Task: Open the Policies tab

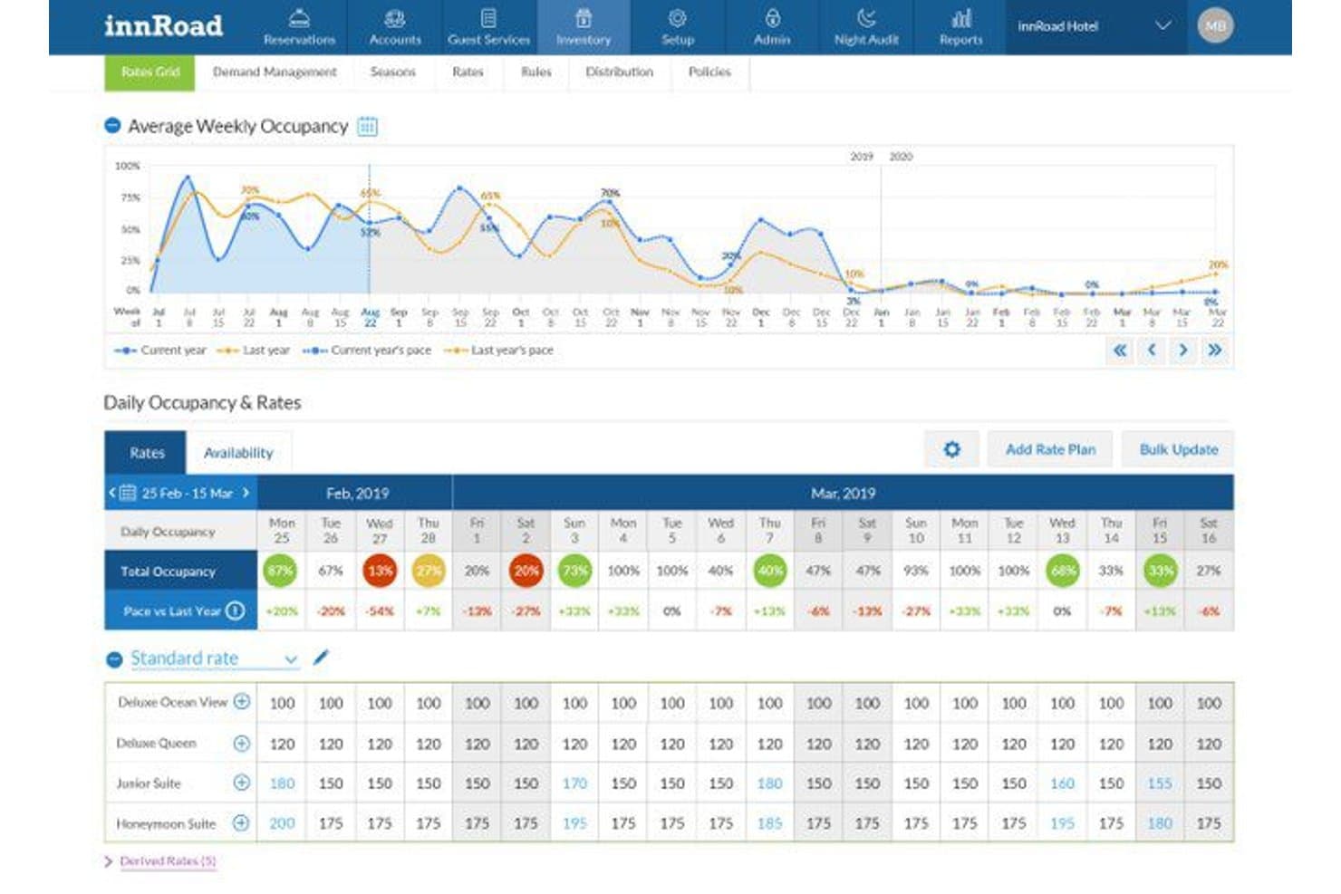Action: tap(709, 72)
